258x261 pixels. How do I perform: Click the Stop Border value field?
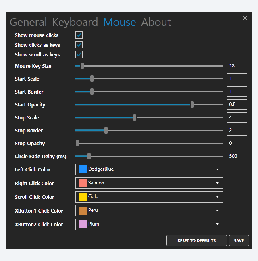tap(237, 130)
